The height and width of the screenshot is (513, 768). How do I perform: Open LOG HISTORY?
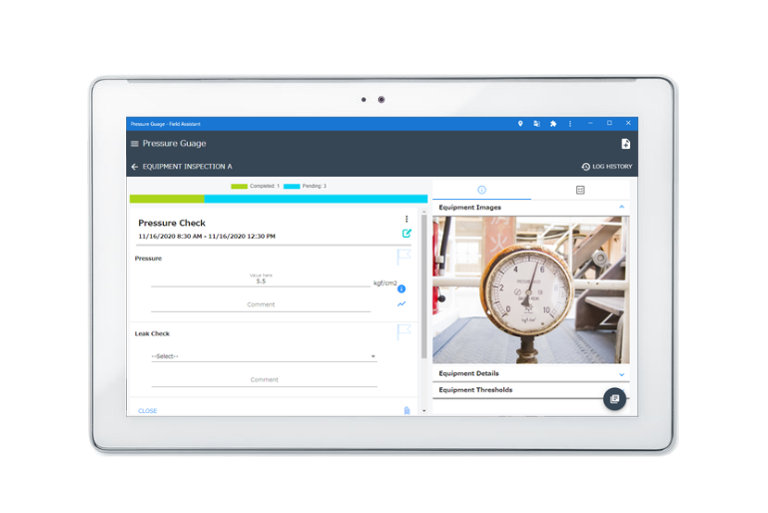tap(607, 167)
